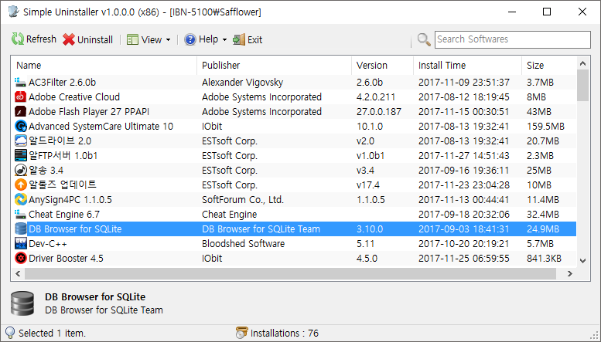
Task: Select the 알드라이브 2.0 name
Action: pos(60,141)
